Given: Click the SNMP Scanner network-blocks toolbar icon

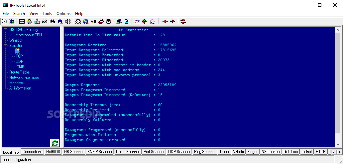Looking at the screenshot, I should (x=37, y=21).
